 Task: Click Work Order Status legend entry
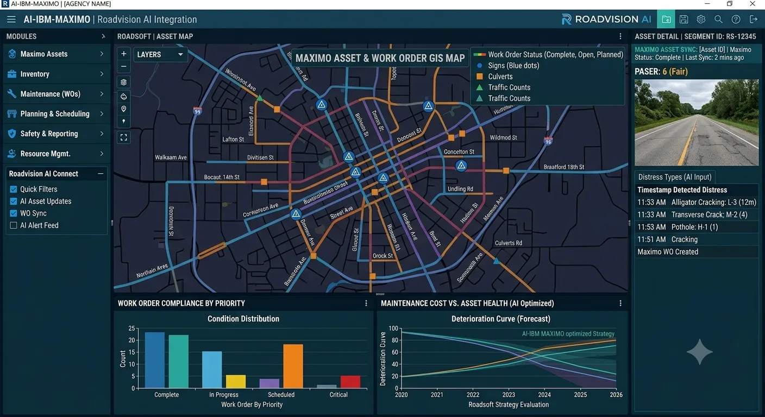[549, 55]
